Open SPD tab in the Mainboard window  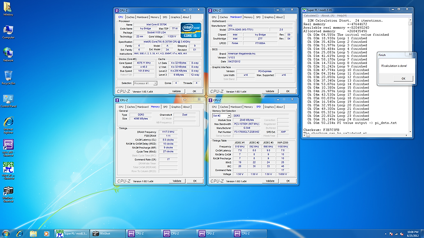coord(259,17)
